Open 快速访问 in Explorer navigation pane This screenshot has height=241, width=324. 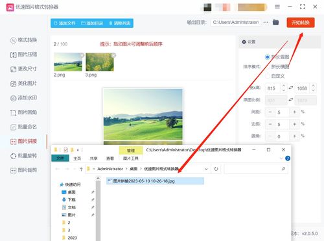pyautogui.click(x=73, y=184)
